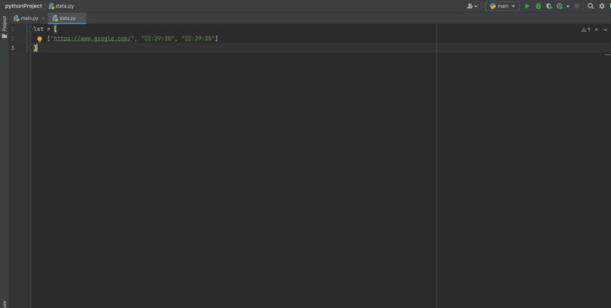Open the profiler options dropdown arrow
This screenshot has width=611, height=308.
[x=568, y=6]
